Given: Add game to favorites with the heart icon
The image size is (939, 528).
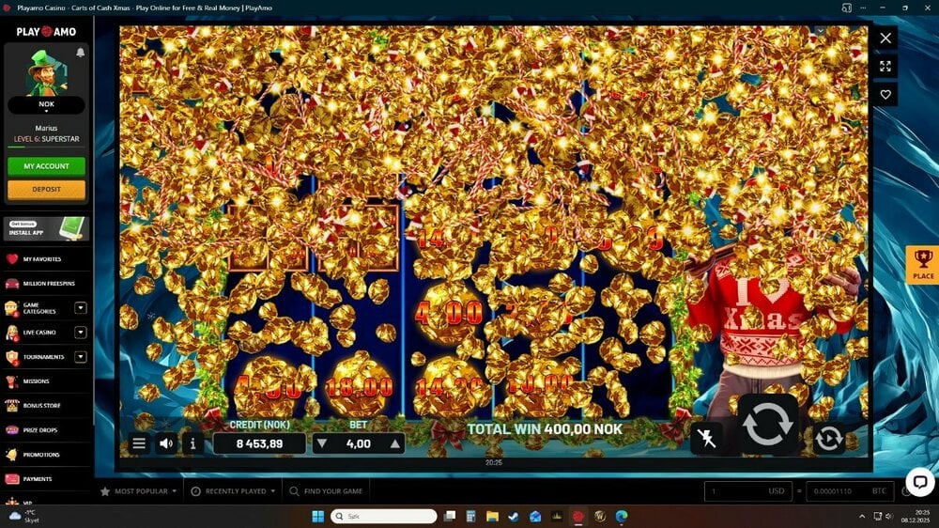Looking at the screenshot, I should click(885, 95).
